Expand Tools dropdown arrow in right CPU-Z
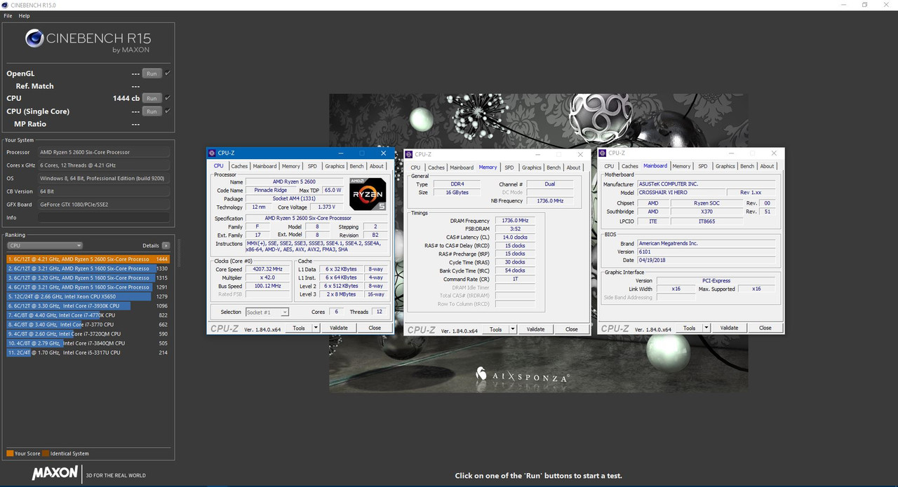This screenshot has height=487, width=898. [706, 328]
